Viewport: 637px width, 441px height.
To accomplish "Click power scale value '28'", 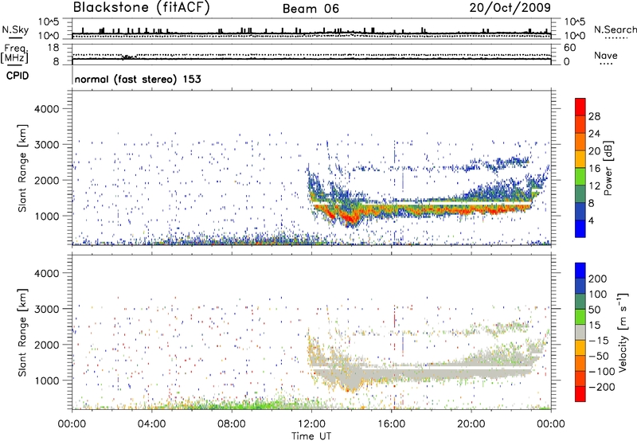I will coord(594,116).
